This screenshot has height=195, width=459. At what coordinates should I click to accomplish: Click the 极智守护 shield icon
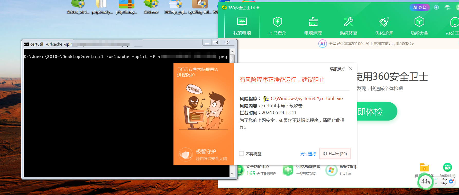[x=186, y=154]
